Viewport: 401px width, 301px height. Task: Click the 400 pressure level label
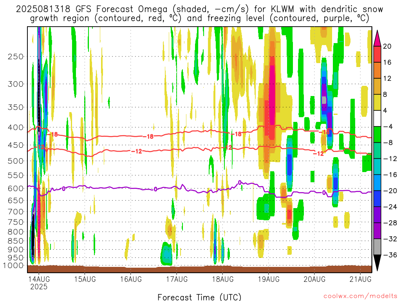pos(16,127)
